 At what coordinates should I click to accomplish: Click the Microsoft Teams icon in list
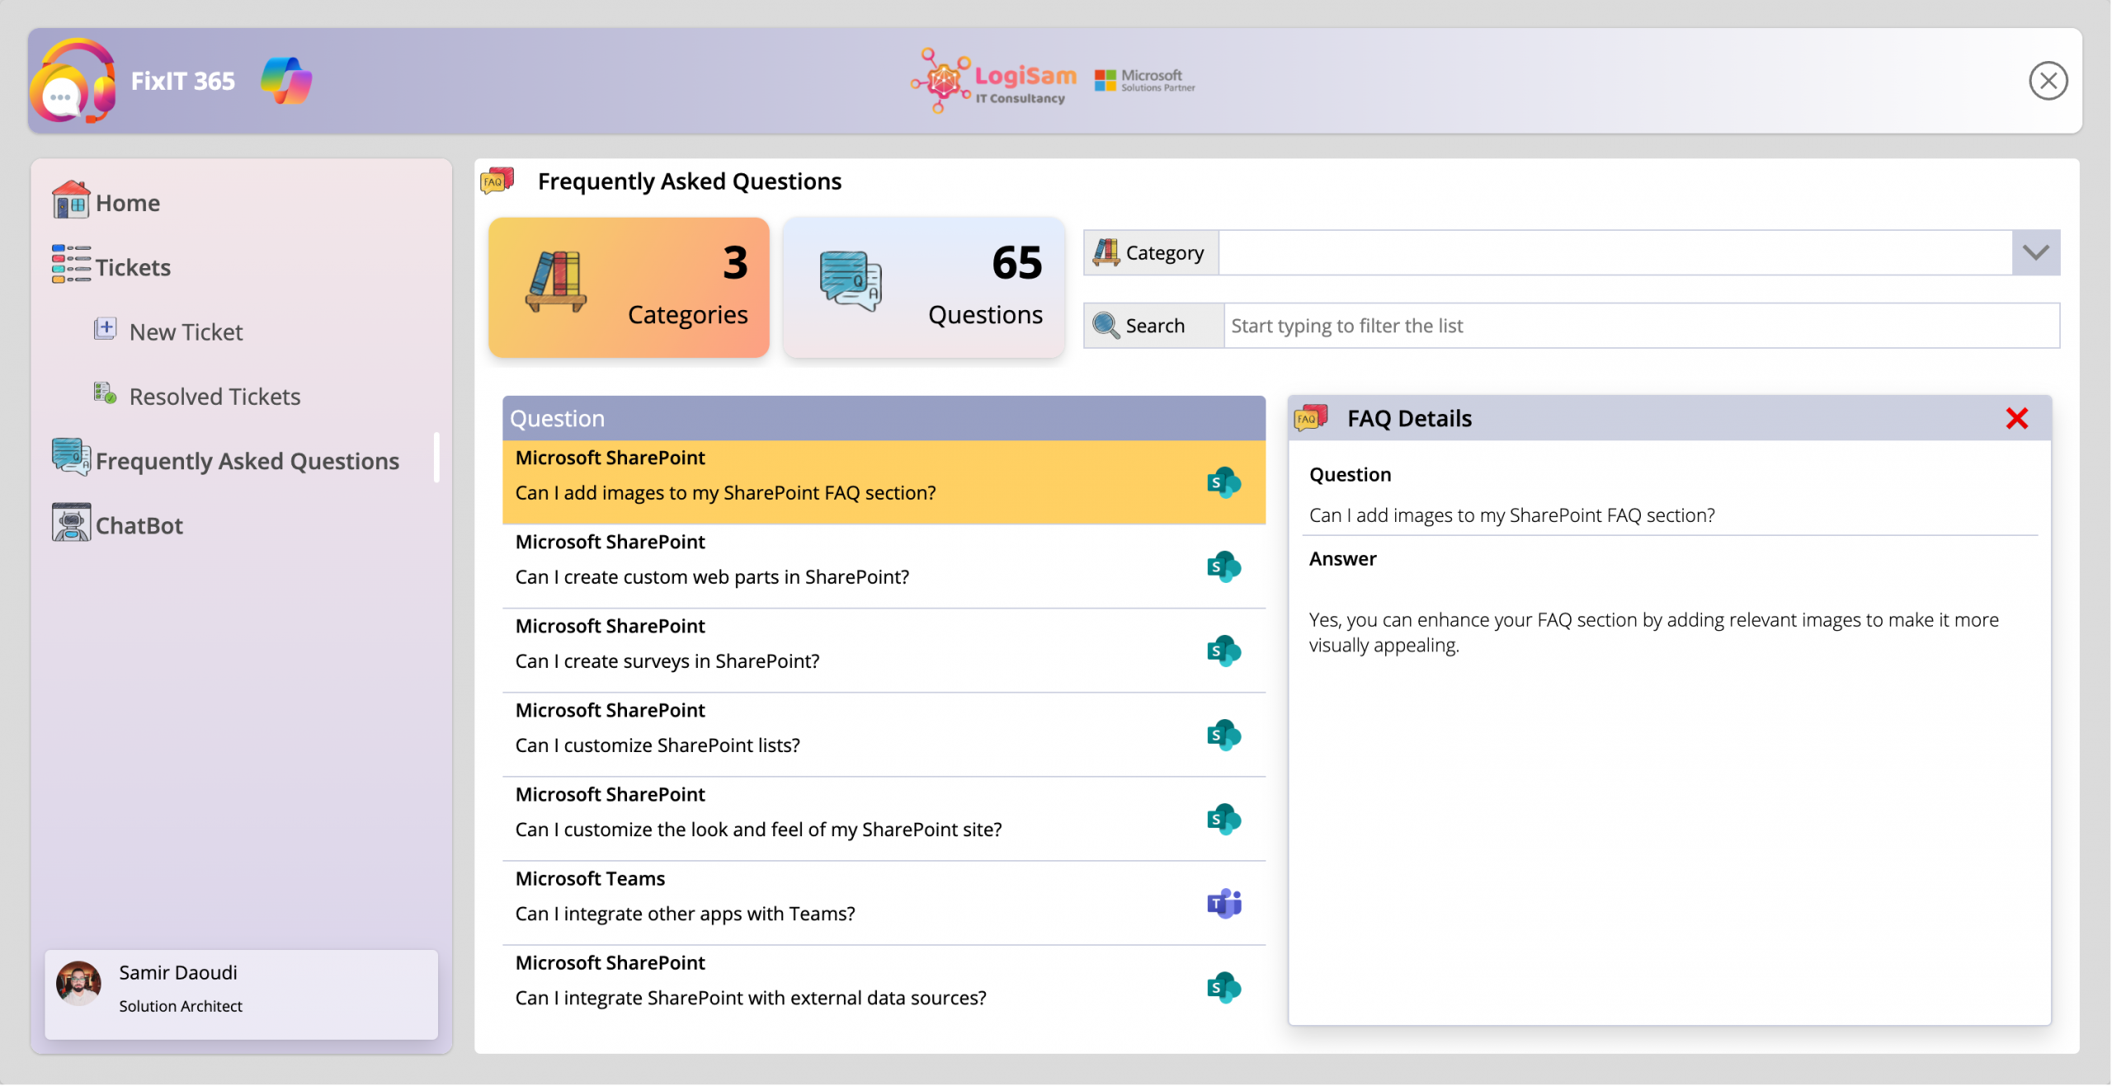[x=1223, y=904]
